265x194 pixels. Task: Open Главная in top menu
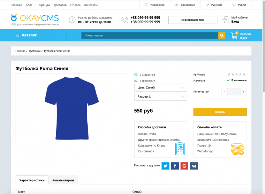(16, 5)
